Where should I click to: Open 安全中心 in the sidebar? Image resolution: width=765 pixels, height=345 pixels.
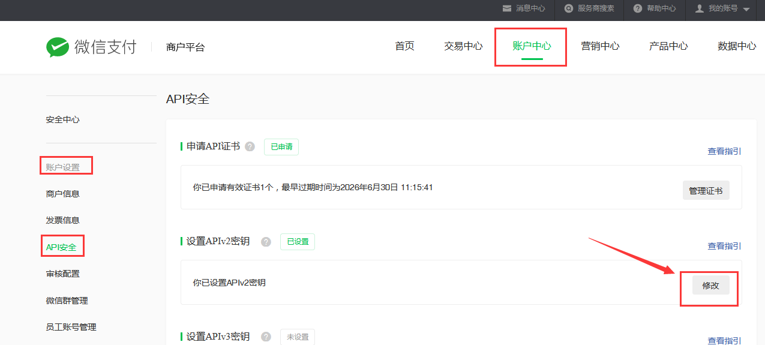62,119
